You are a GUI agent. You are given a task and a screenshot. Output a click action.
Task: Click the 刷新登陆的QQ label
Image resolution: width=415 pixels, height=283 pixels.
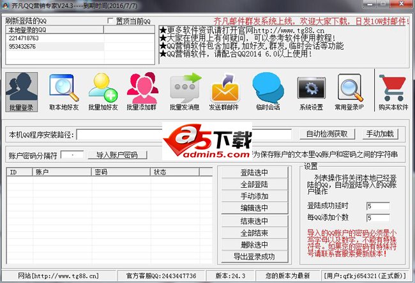(x=26, y=21)
